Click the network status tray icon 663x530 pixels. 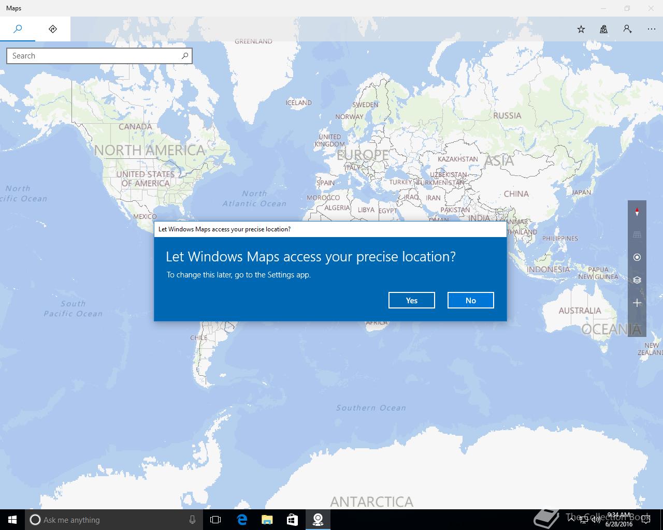(584, 520)
